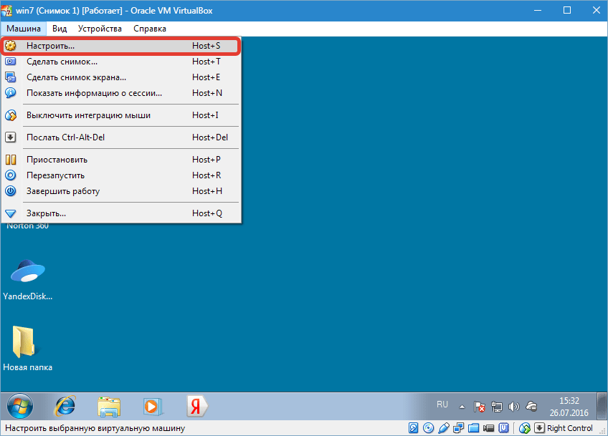The width and height of the screenshot is (608, 436).
Task: Open the Устройства menu
Action: click(100, 29)
